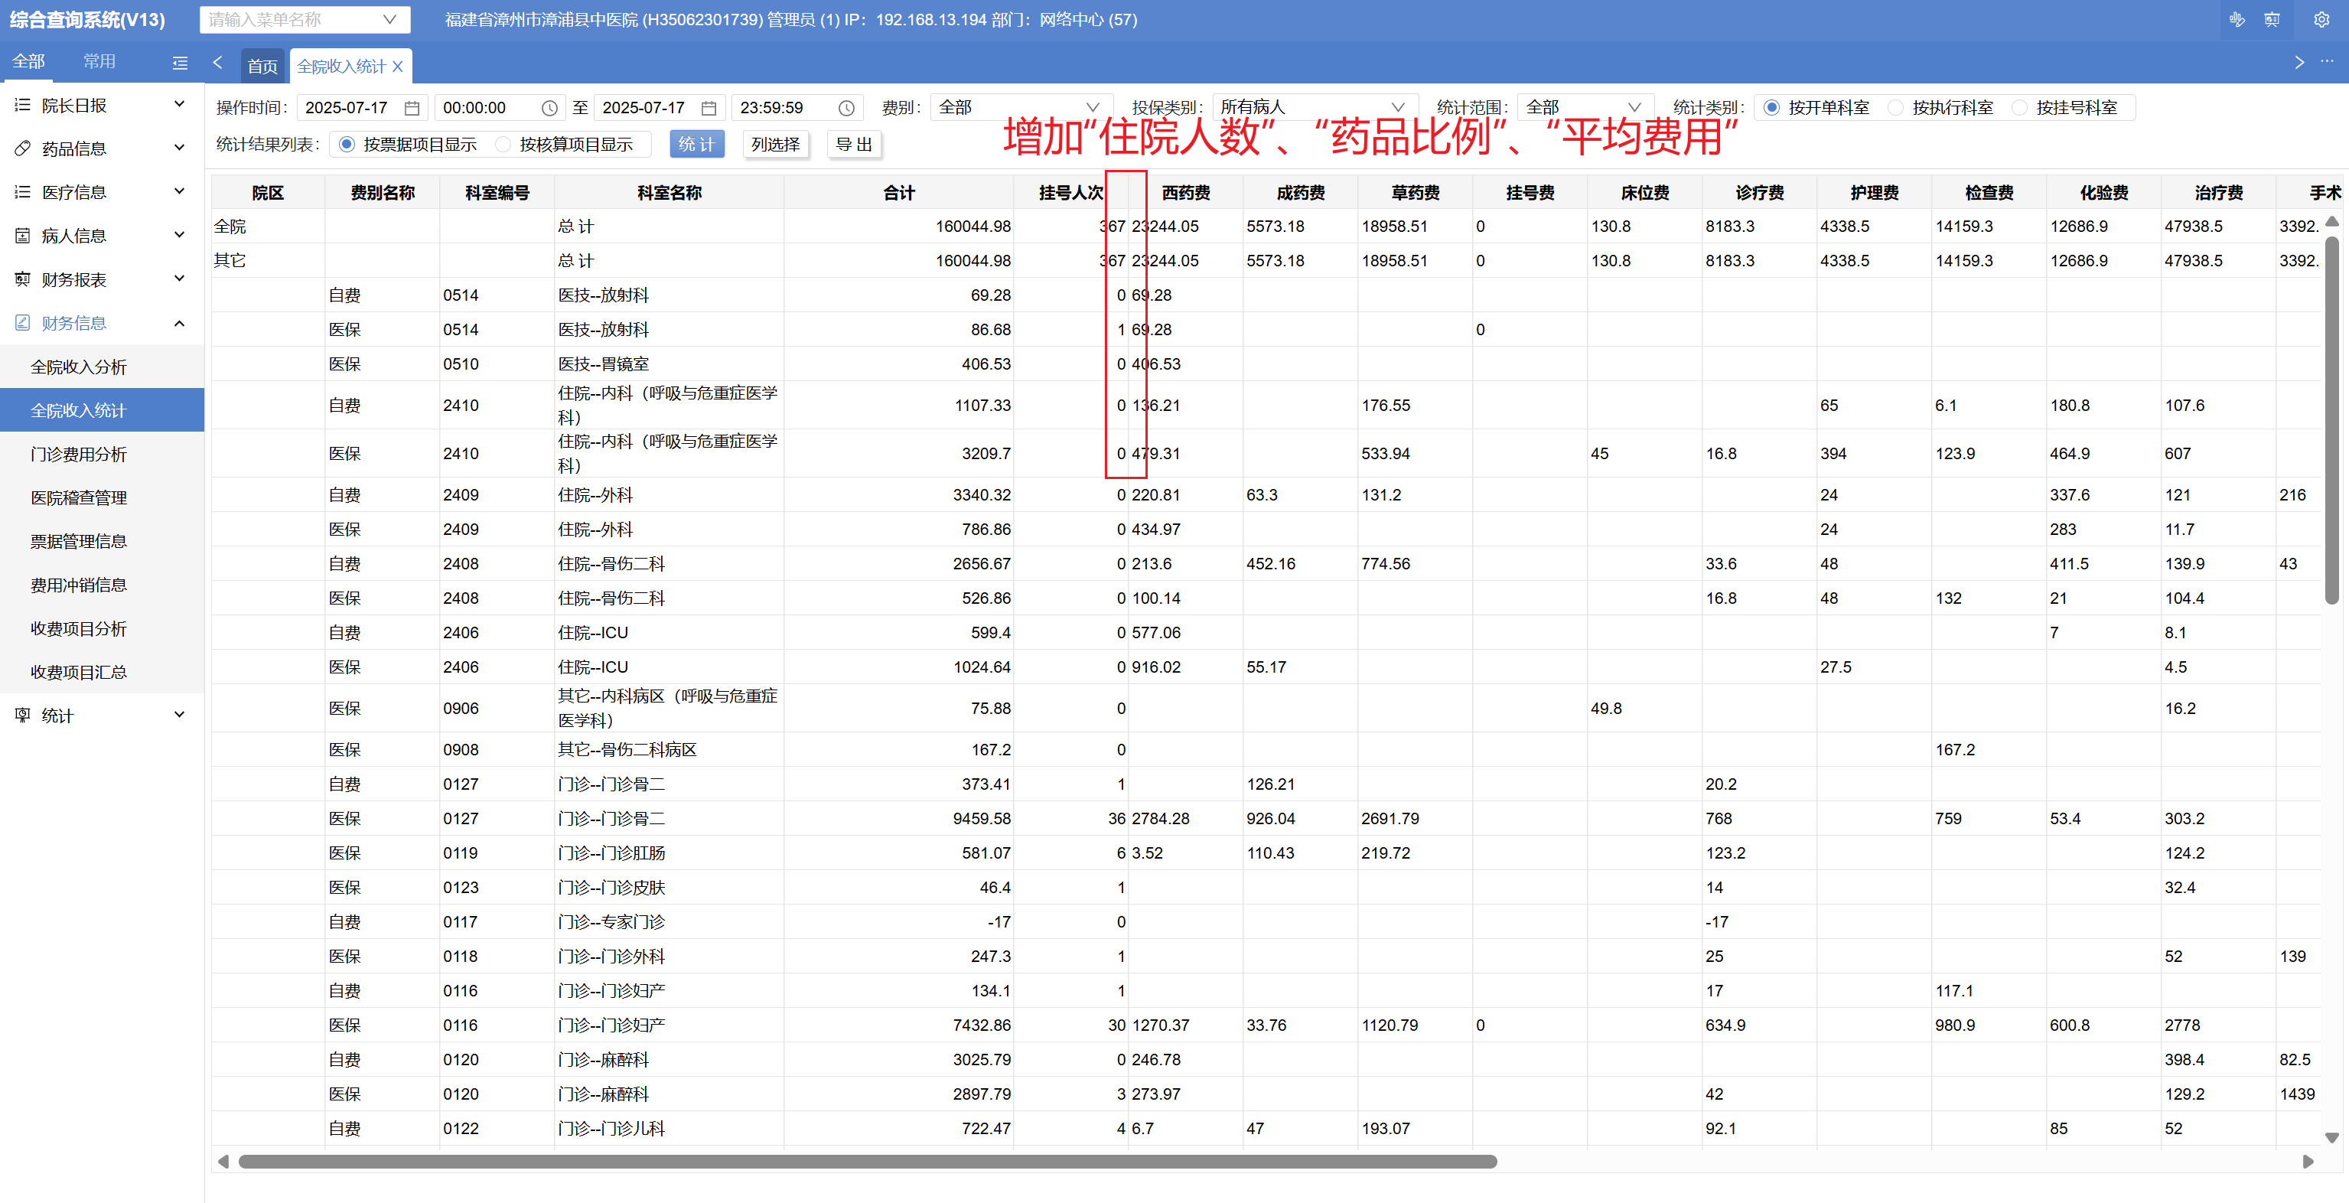The height and width of the screenshot is (1203, 2349).
Task: Click the horizontal scrollbar thumb
Action: point(866,1161)
